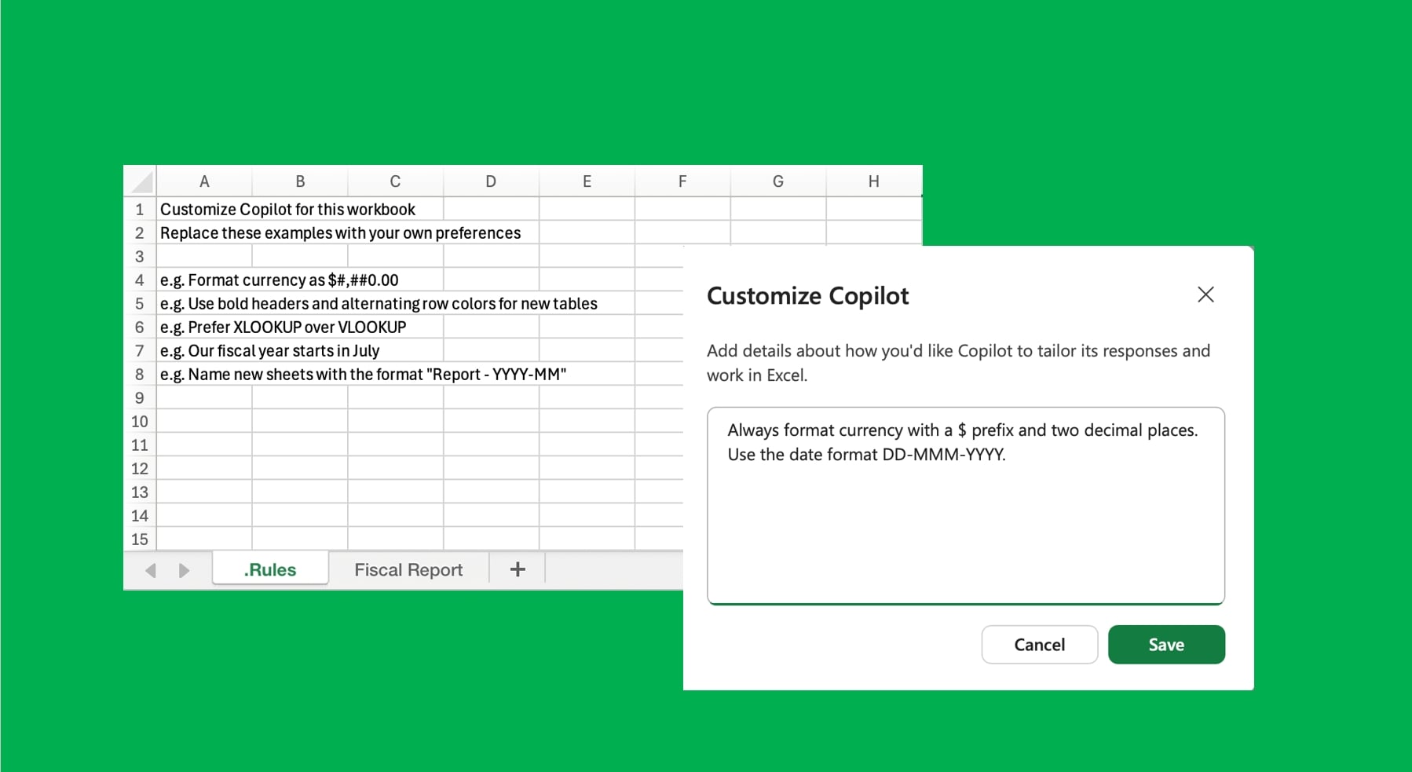The height and width of the screenshot is (772, 1412).
Task: Select column B header
Action: pos(300,181)
